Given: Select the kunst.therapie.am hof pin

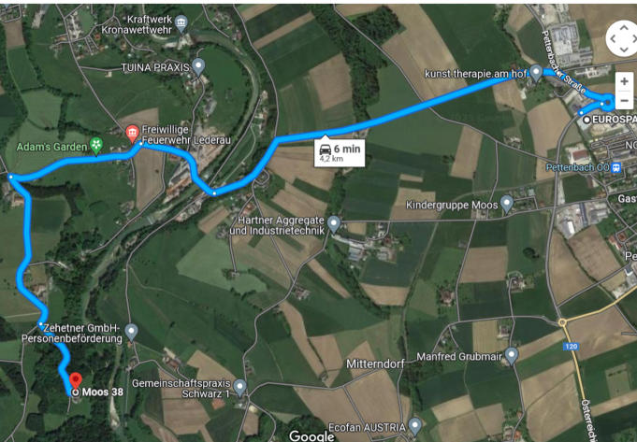Looking at the screenshot, I should click(x=536, y=73).
